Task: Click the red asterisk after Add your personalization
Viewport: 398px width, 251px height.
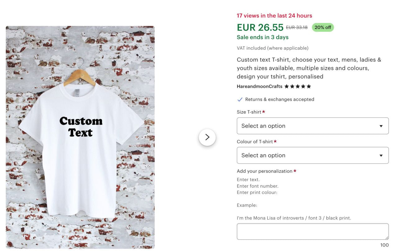Action: (x=294, y=171)
